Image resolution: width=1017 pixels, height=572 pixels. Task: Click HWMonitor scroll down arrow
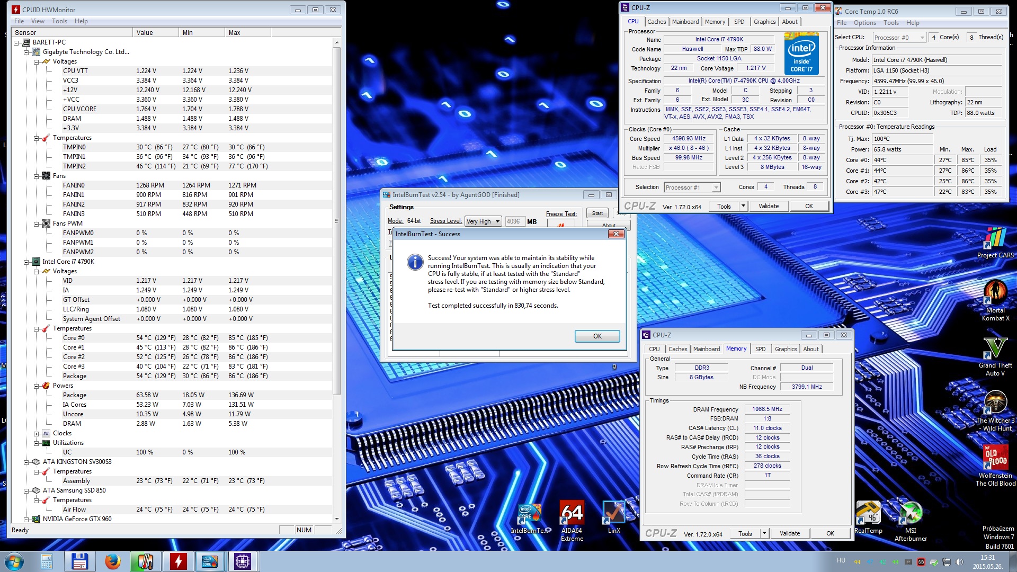pos(336,519)
